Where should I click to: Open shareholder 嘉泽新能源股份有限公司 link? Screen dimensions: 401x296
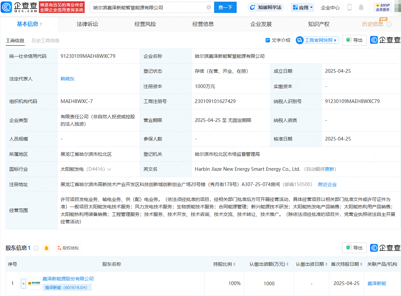[x=68, y=279]
